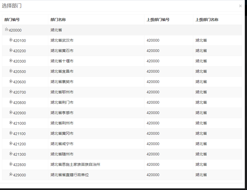The height and width of the screenshot is (190, 247).
Task: Click the plus icon next to 420500 宜昌市
Action: (11, 71)
